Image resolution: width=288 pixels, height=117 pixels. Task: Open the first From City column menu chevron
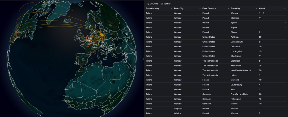click(200, 8)
